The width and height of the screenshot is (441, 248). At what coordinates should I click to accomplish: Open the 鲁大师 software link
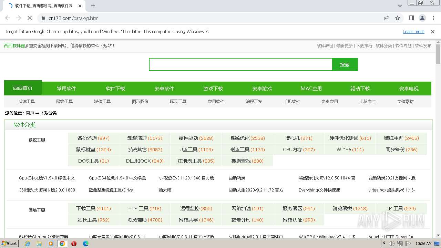[165, 190]
